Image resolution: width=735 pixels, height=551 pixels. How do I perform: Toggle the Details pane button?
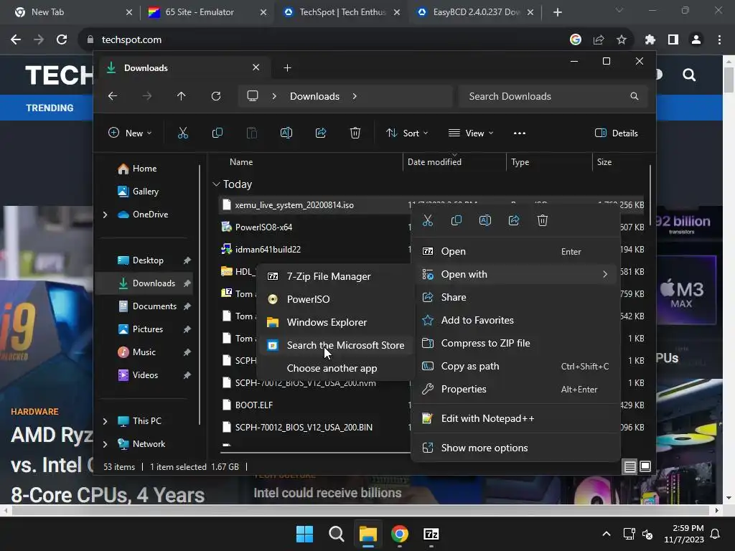[617, 133]
